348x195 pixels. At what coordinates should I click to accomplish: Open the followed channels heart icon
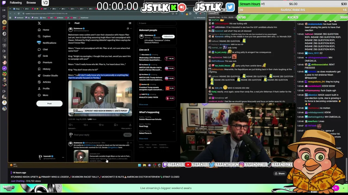click(4, 17)
